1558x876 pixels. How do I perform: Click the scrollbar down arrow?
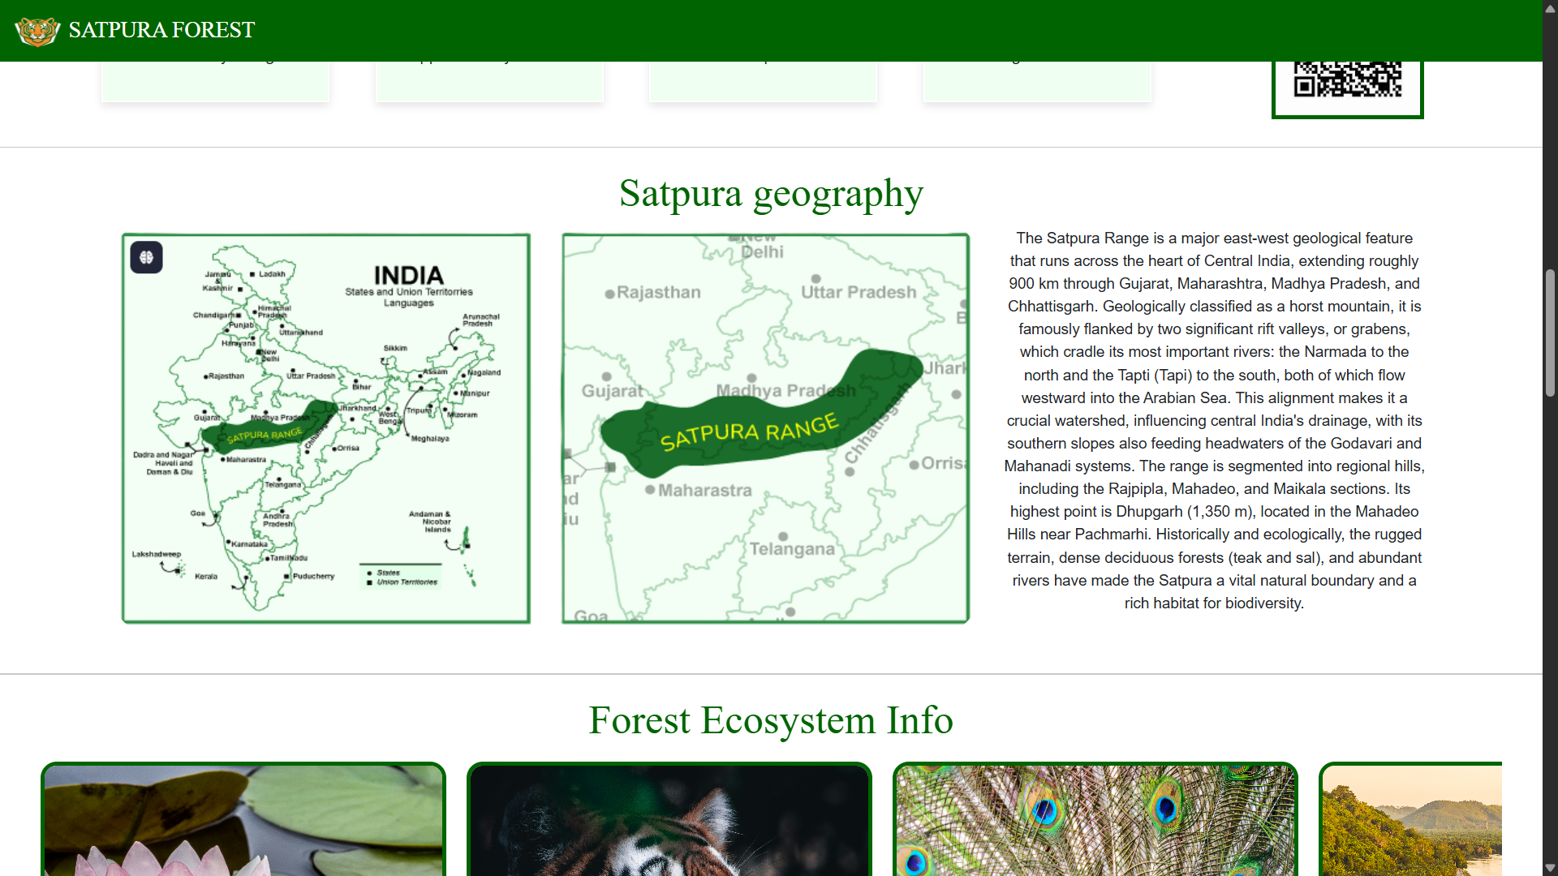coord(1550,867)
